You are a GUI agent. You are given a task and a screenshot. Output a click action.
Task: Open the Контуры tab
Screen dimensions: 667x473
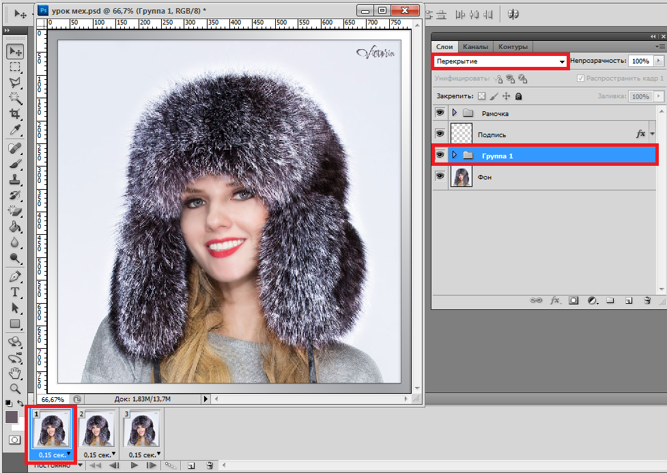[x=513, y=46]
